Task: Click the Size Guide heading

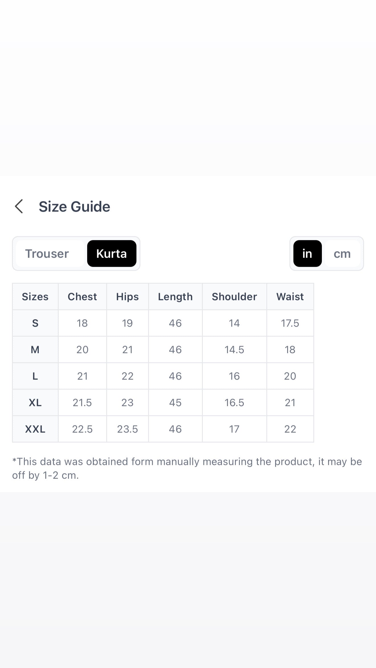Action: (74, 206)
